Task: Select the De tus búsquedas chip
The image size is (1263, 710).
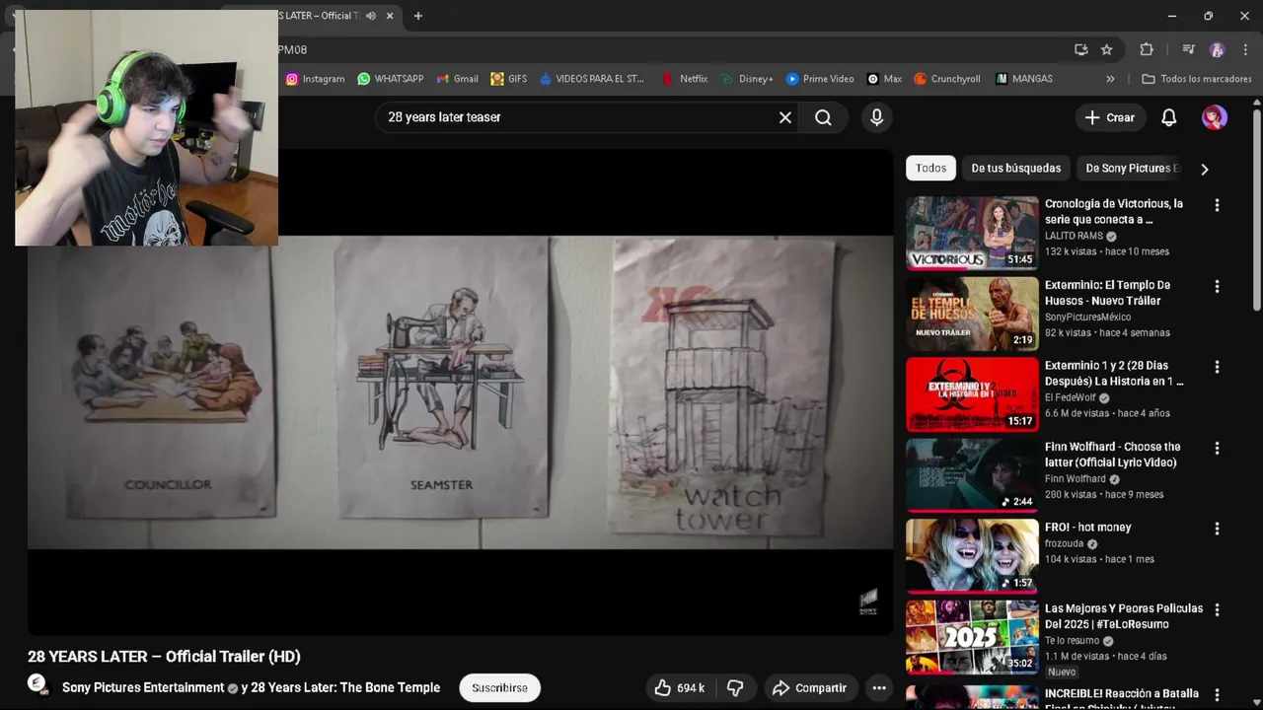Action: pyautogui.click(x=1015, y=168)
